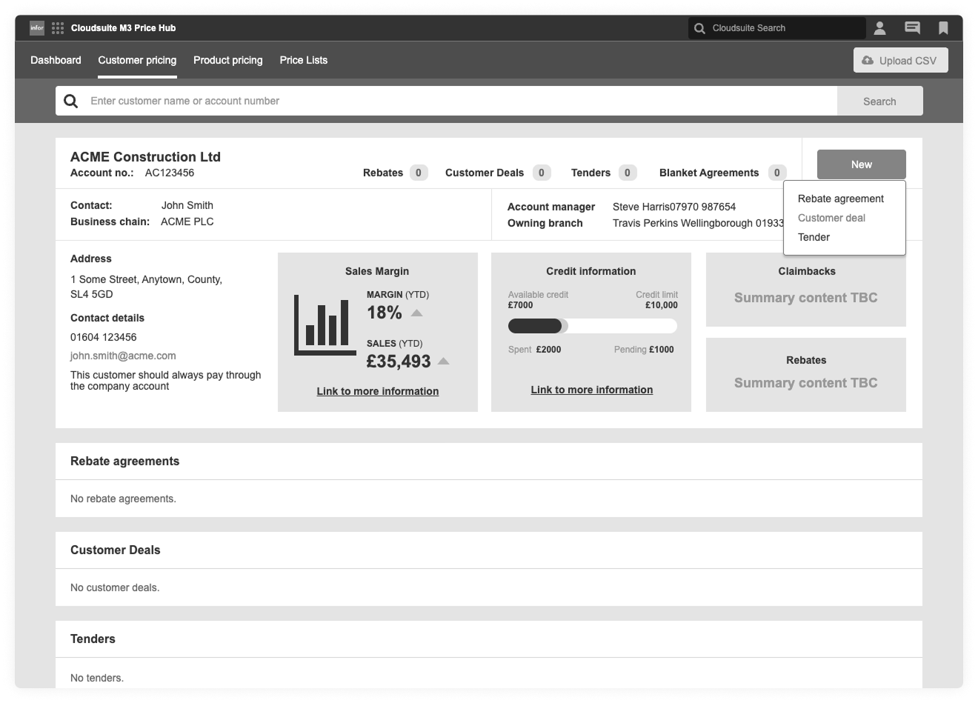Screen dimensions: 978x703
Task: Click the Customer Deals count badge
Action: click(x=542, y=173)
